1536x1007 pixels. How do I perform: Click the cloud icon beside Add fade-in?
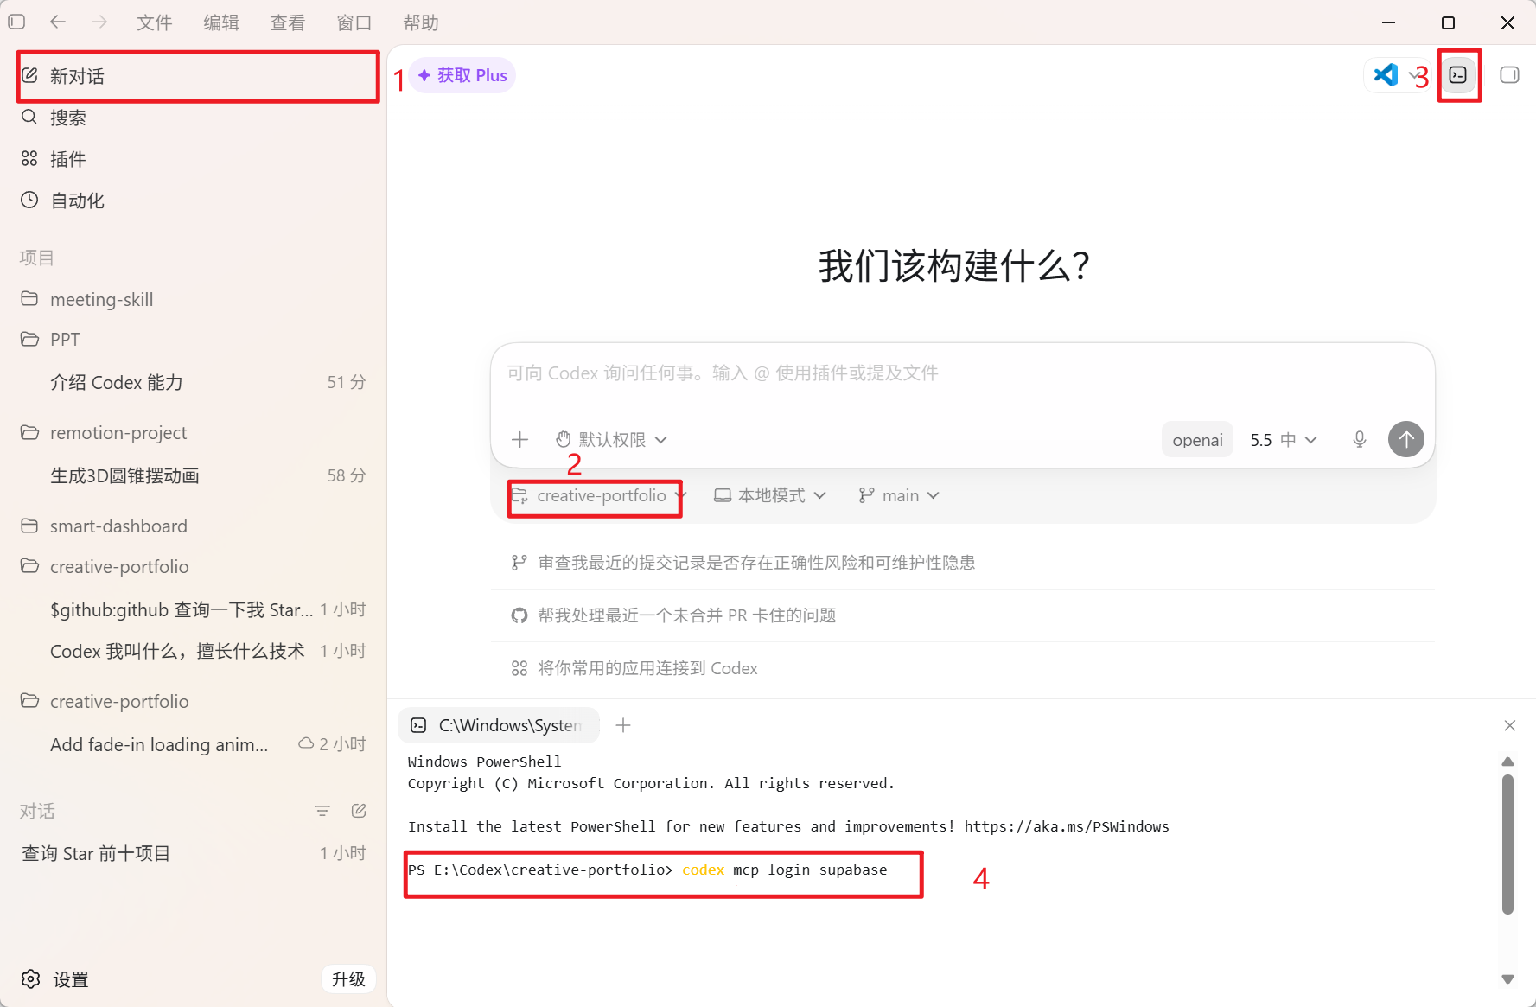point(306,743)
